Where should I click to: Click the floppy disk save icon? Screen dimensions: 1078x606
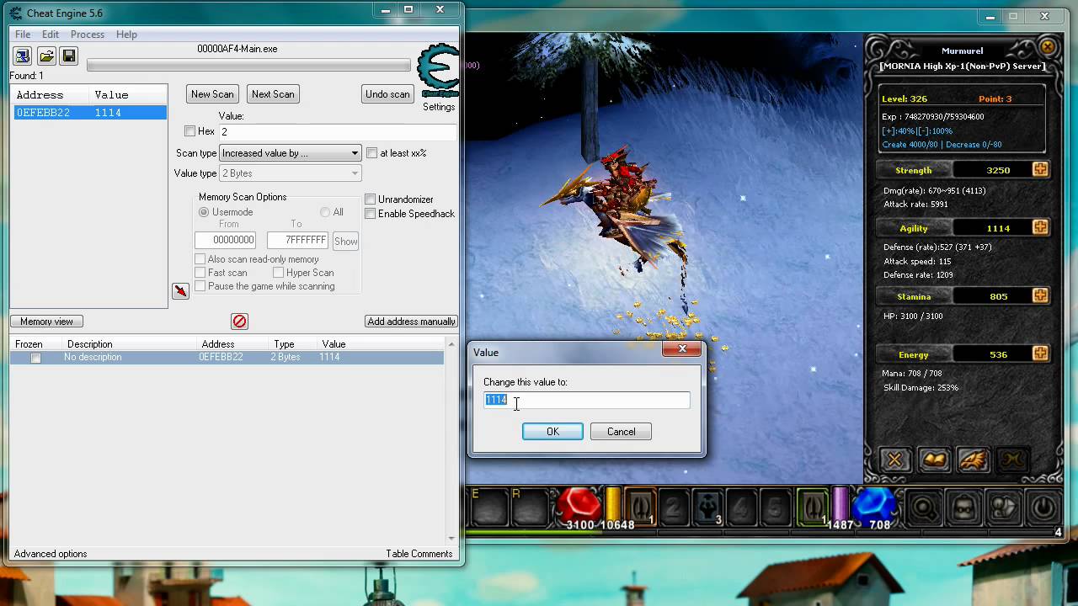[x=69, y=56]
